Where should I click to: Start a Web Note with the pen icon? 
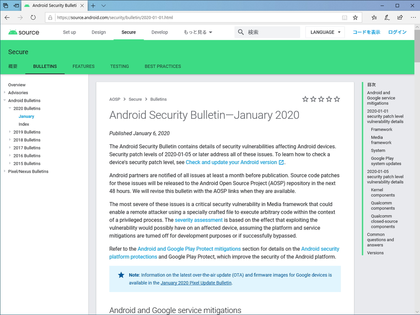pos(387,18)
